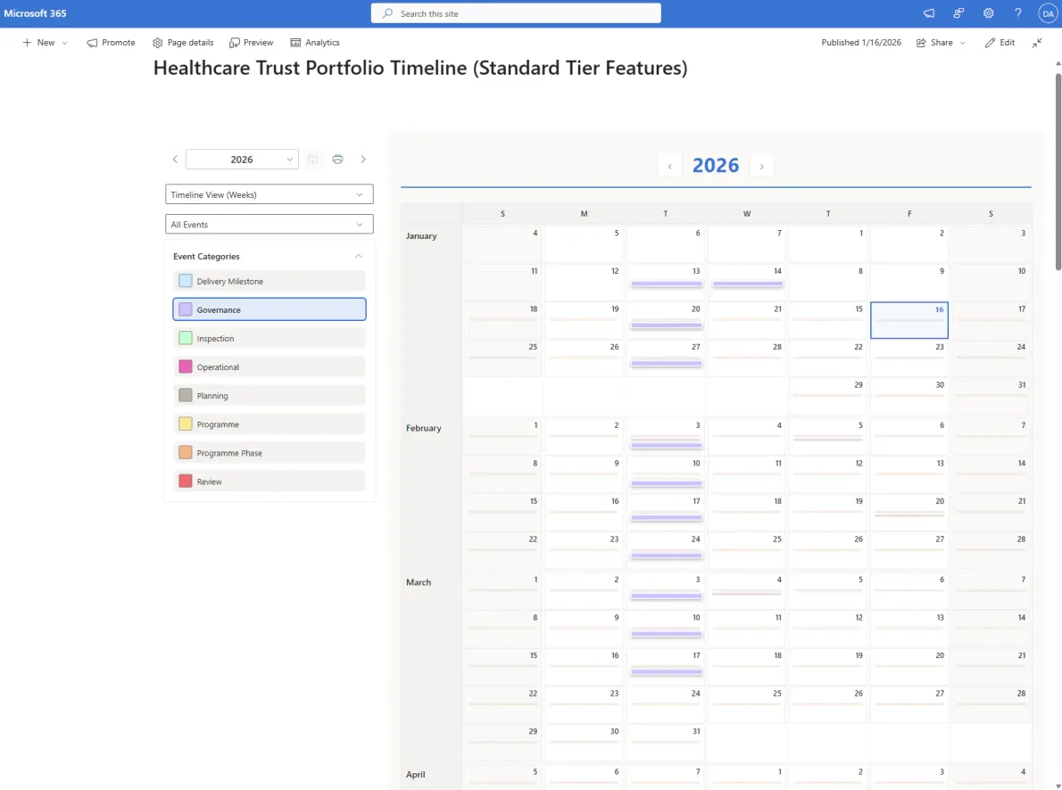Open the print calendar icon
The height and width of the screenshot is (790, 1062).
pos(337,159)
